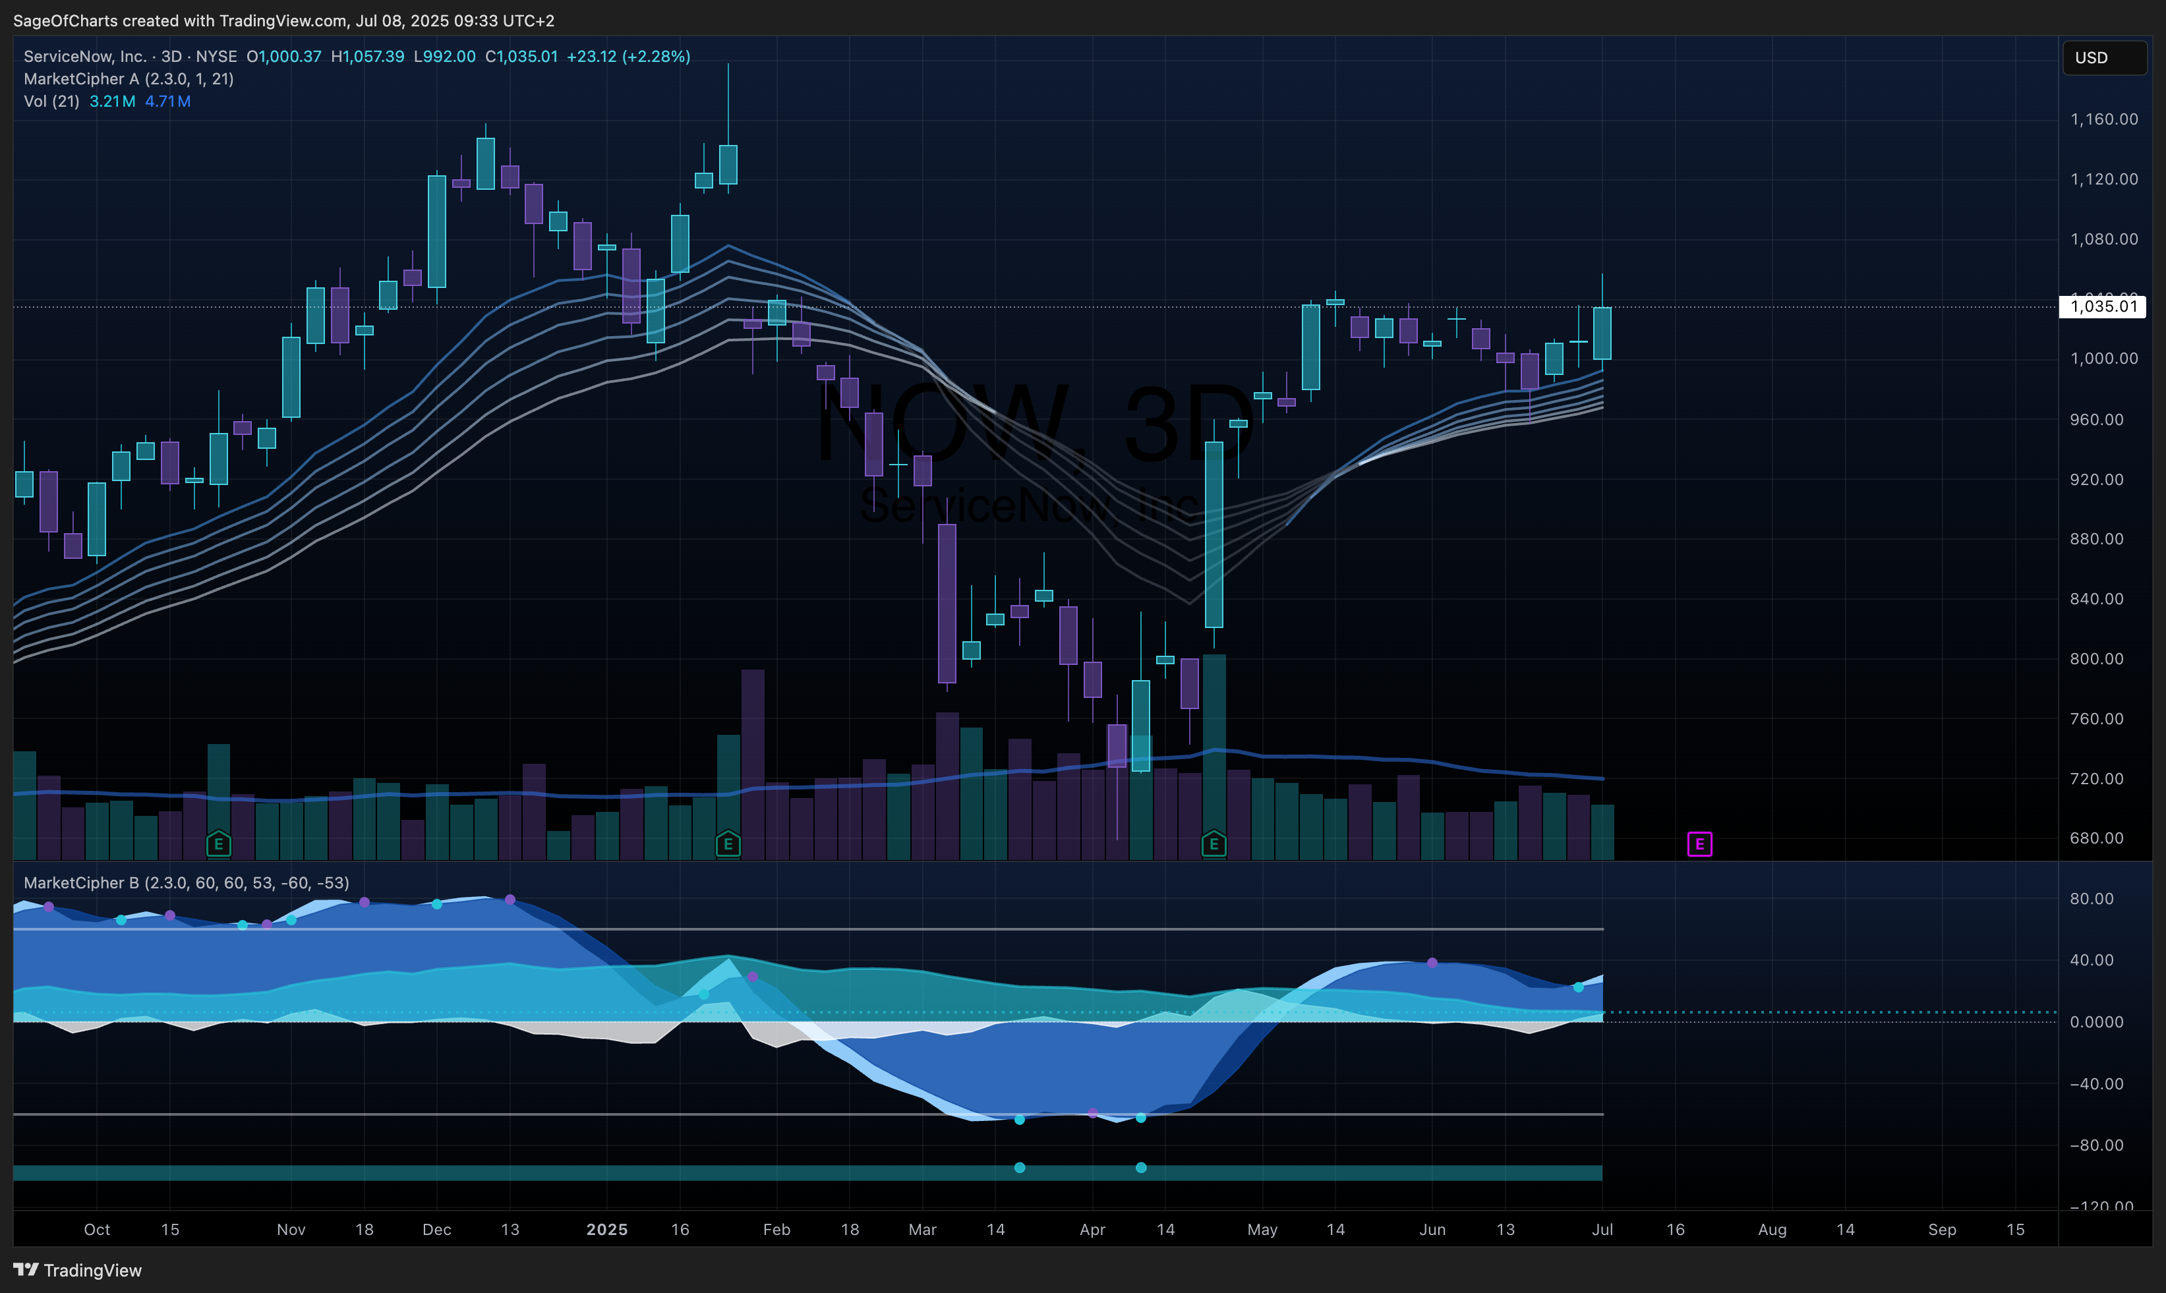Screen dimensions: 2166x1293
Task: Click the 1,000.00 price axis label
Action: pos(2104,359)
